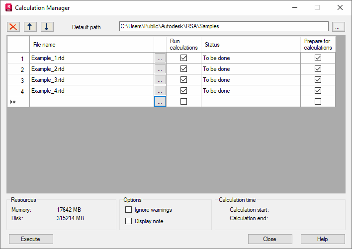Enable the Display note option
The image size is (352, 249).
pyautogui.click(x=128, y=221)
